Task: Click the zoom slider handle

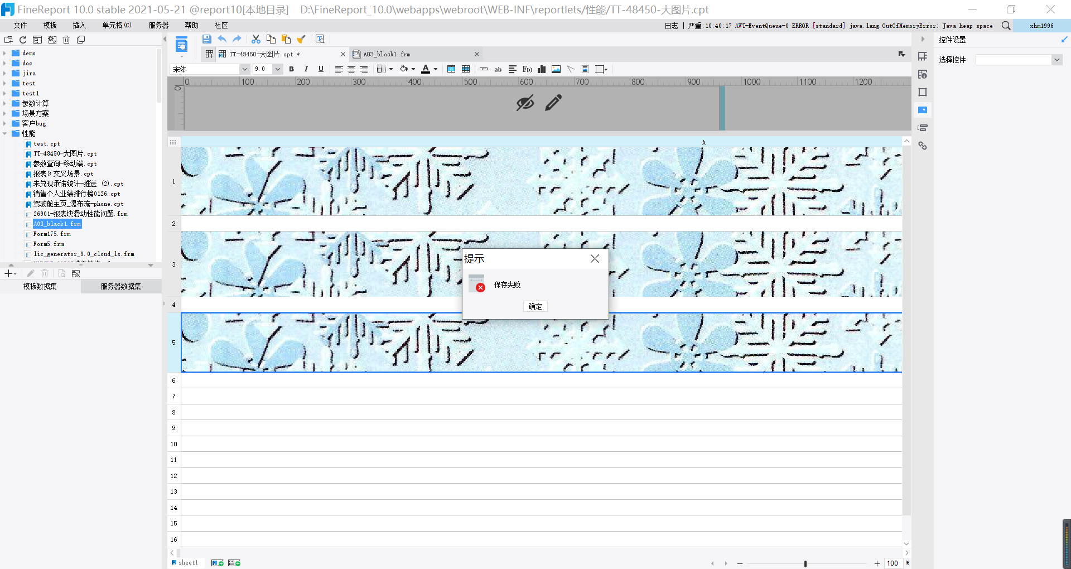Action: point(805,563)
